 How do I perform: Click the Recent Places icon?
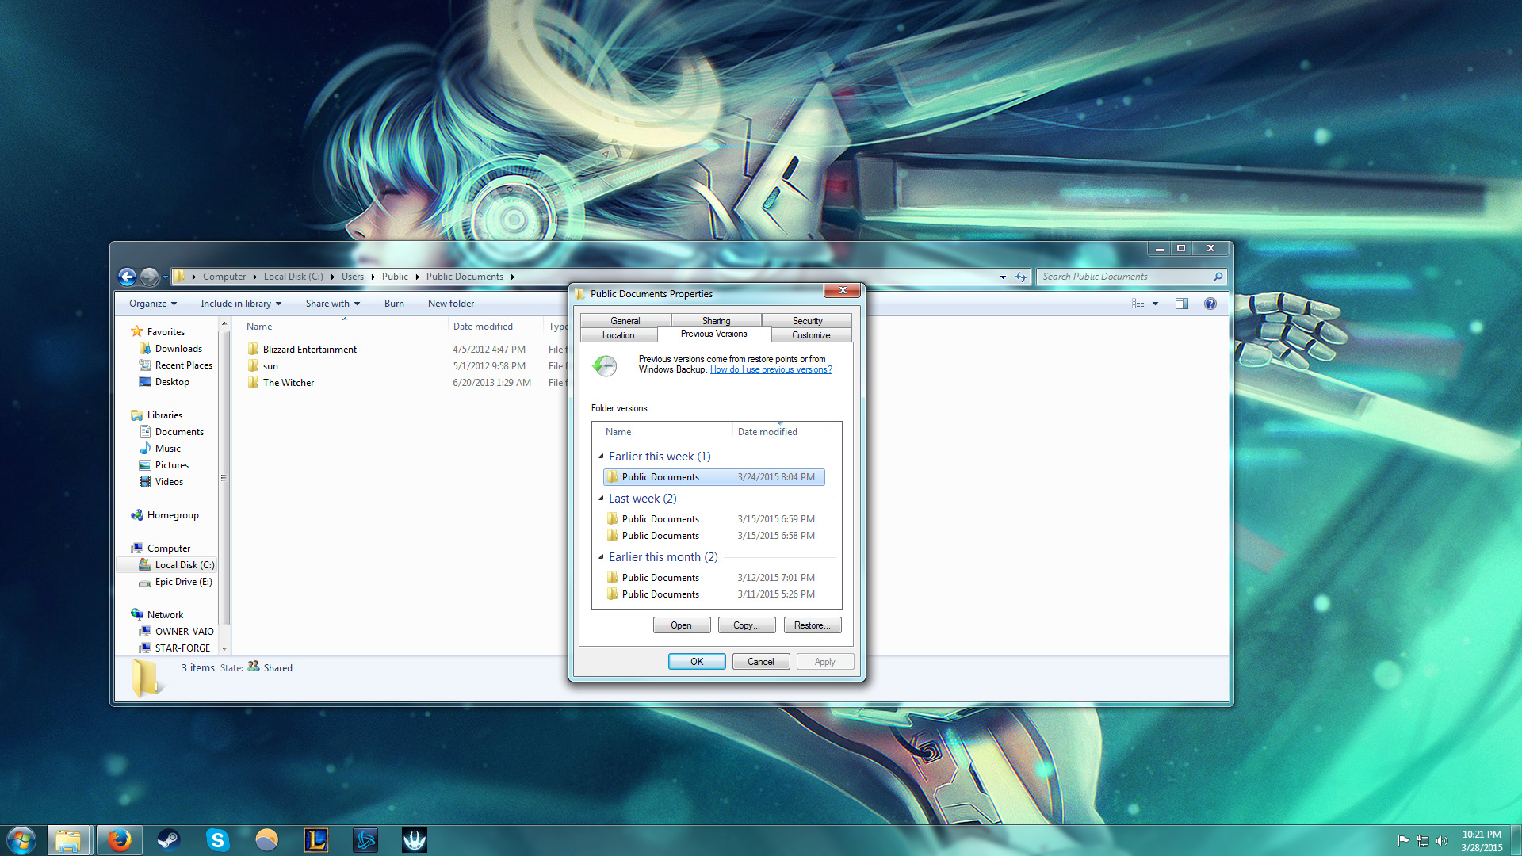click(x=145, y=365)
